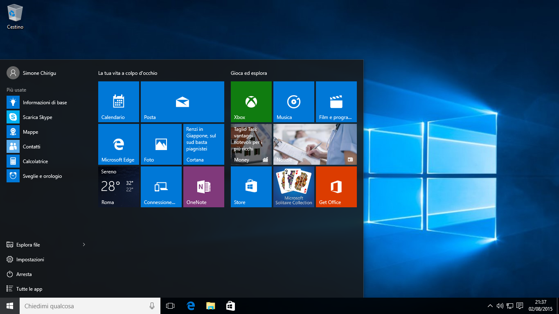
Task: Open Microsoft Solitaire Collection tile
Action: (293, 187)
